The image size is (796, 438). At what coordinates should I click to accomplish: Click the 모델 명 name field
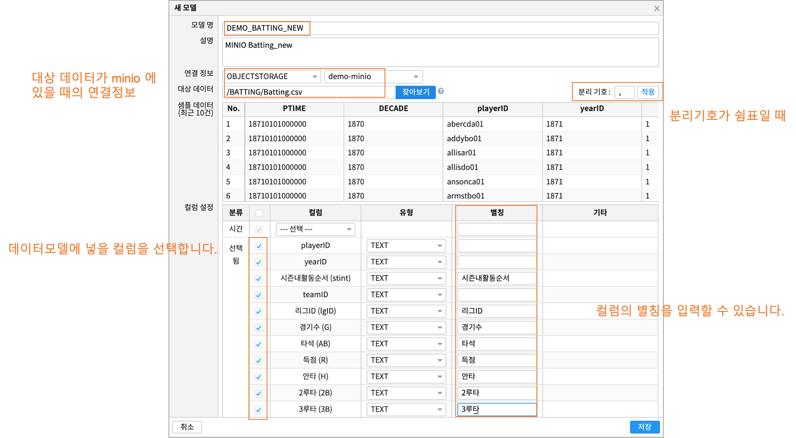pos(441,28)
